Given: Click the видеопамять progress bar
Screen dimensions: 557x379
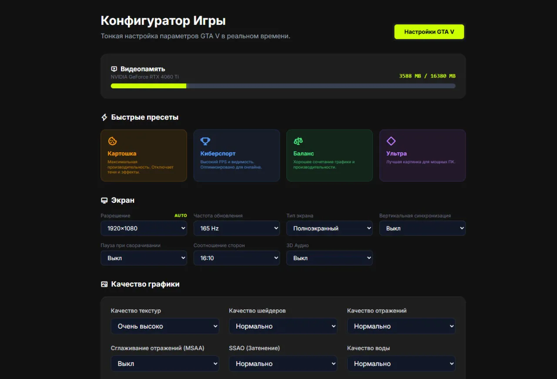Looking at the screenshot, I should [283, 86].
